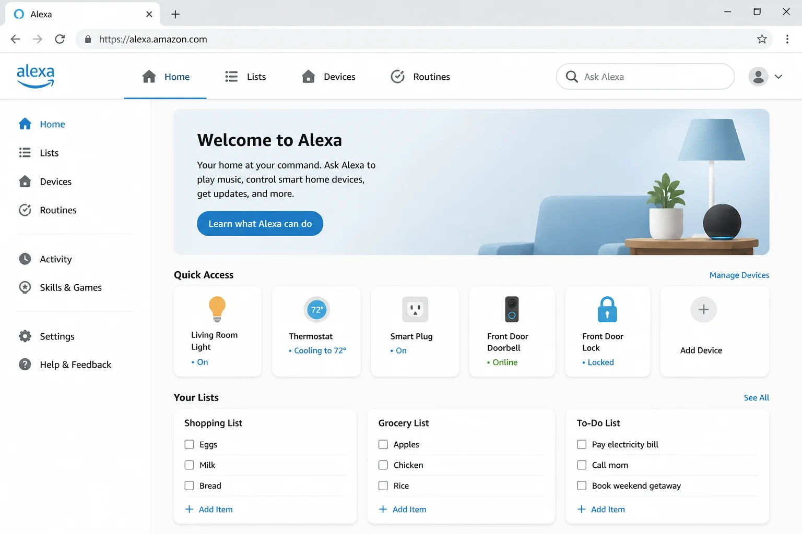The width and height of the screenshot is (802, 534).
Task: Click the Grocery List title
Action: 404,423
